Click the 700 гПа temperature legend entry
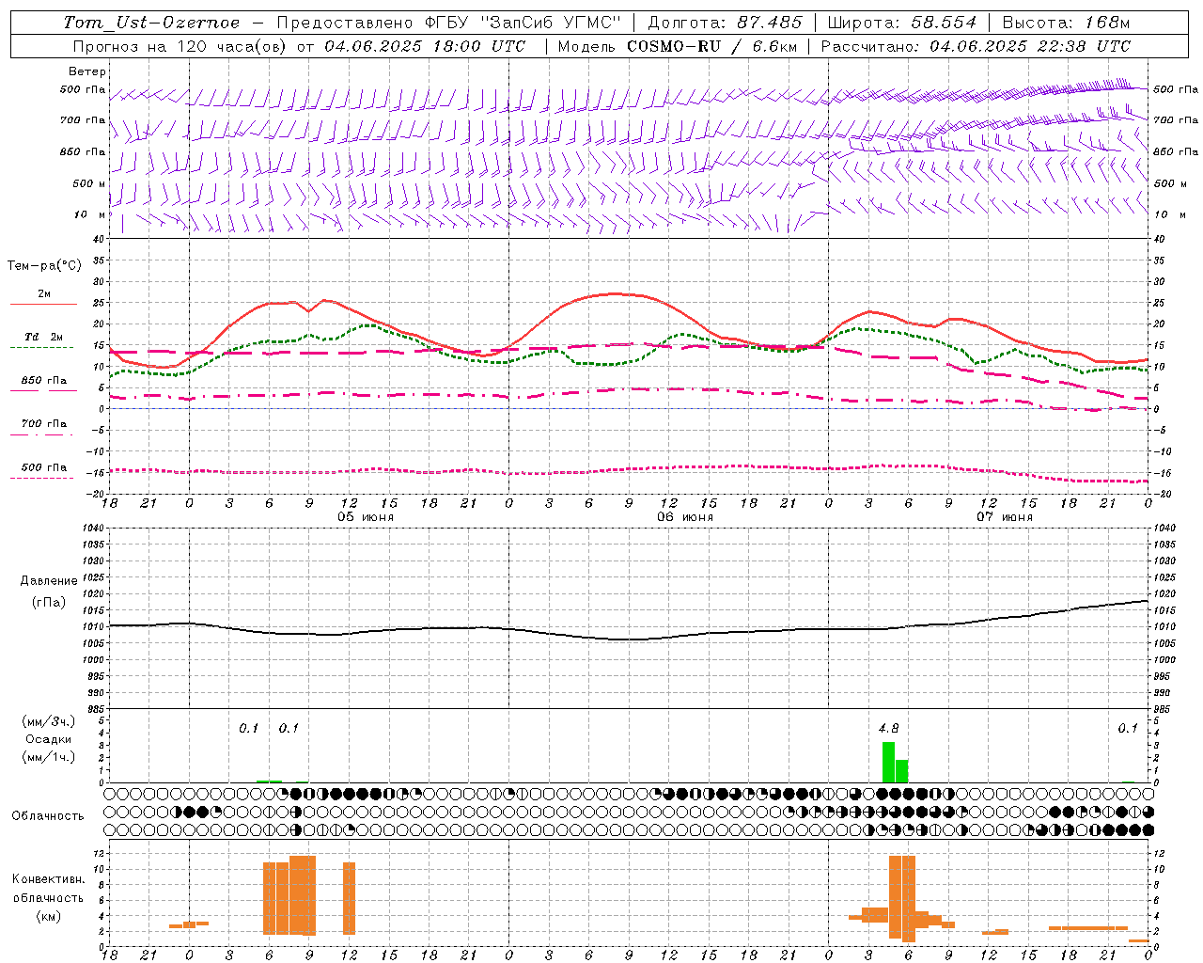1203x963 pixels. (x=44, y=424)
